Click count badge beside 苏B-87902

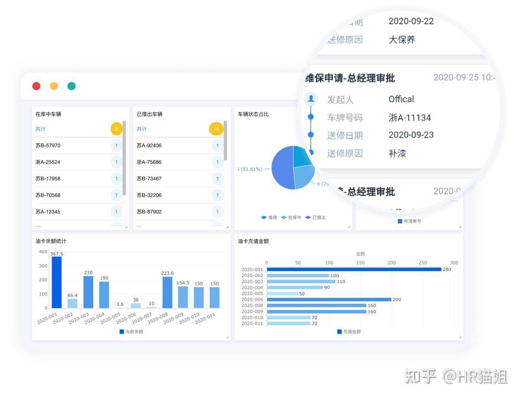[218, 212]
